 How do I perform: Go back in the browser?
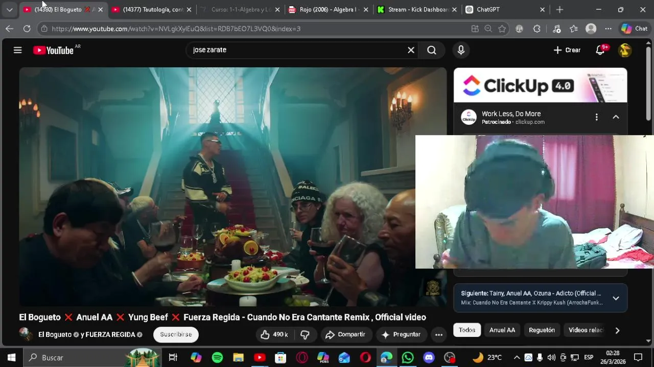pos(9,29)
